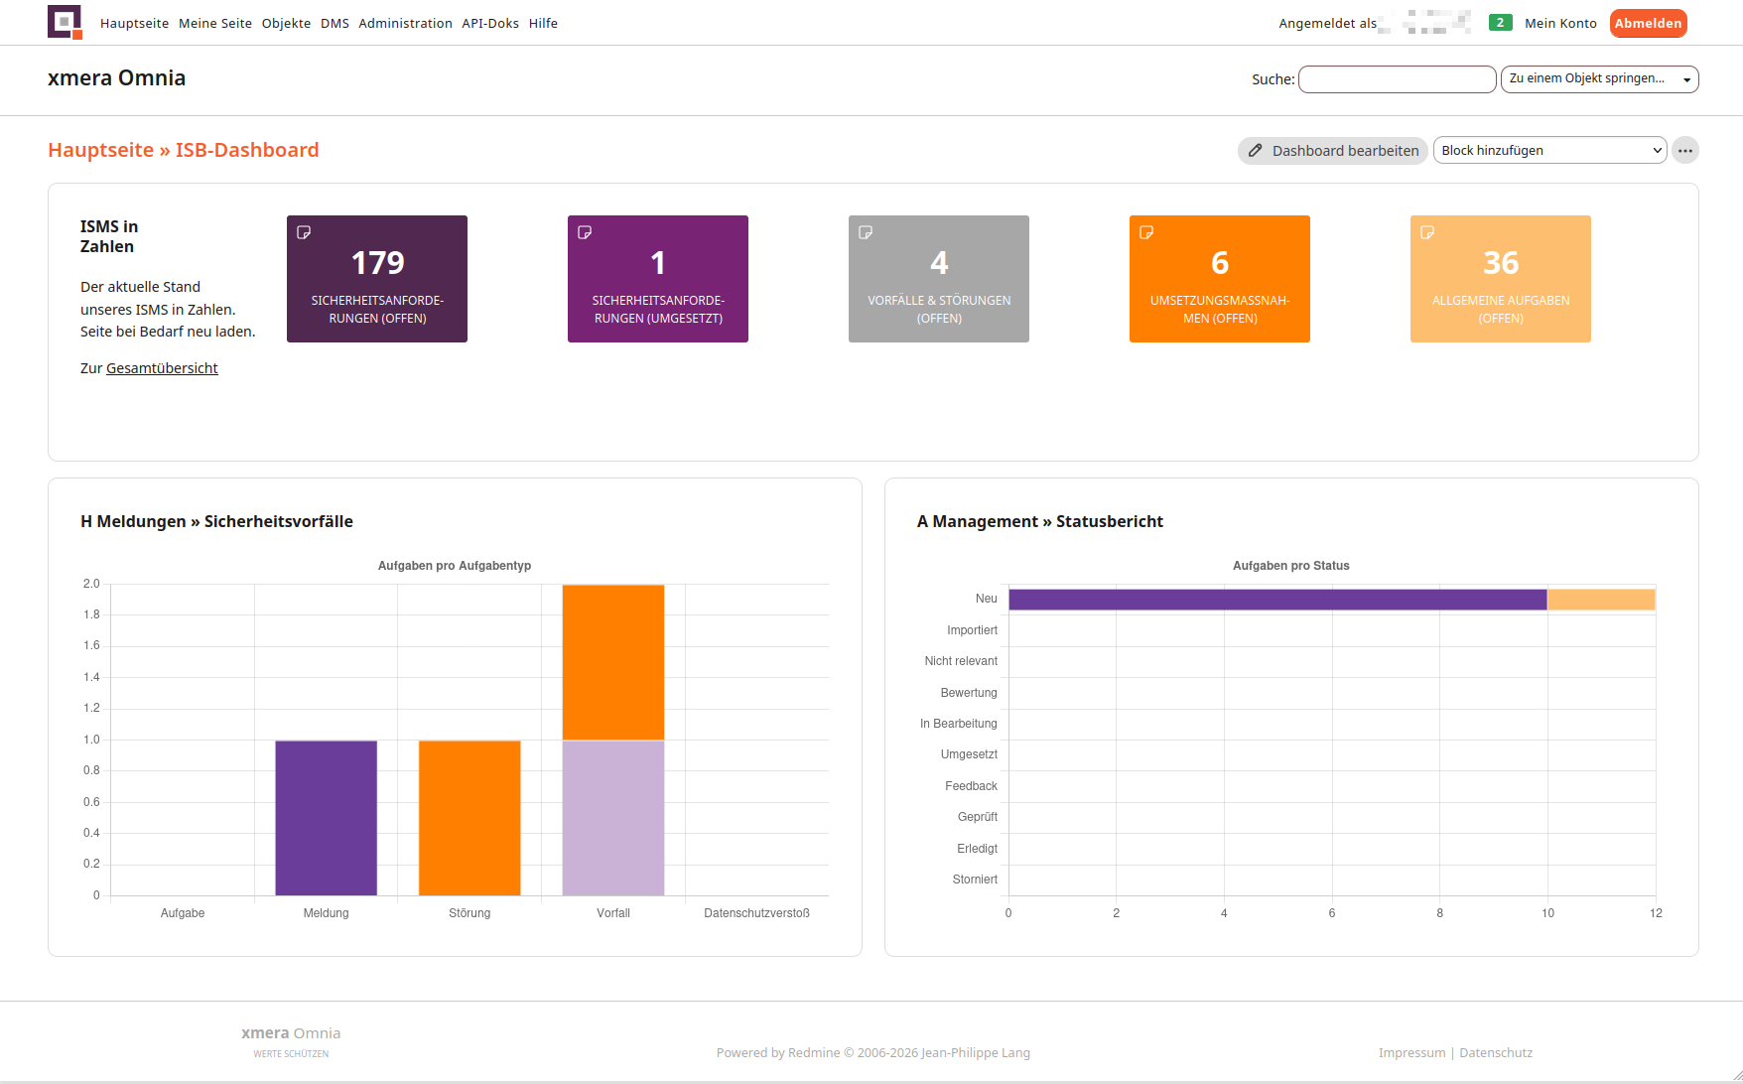Image resolution: width=1743 pixels, height=1084 pixels.
Task: Click the Dashboard bearbeiten button
Action: click(1332, 151)
